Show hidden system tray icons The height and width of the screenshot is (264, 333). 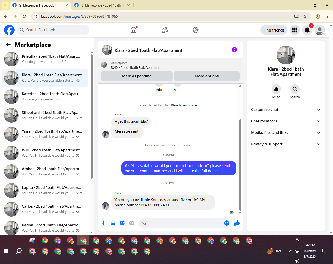pyautogui.click(x=291, y=251)
